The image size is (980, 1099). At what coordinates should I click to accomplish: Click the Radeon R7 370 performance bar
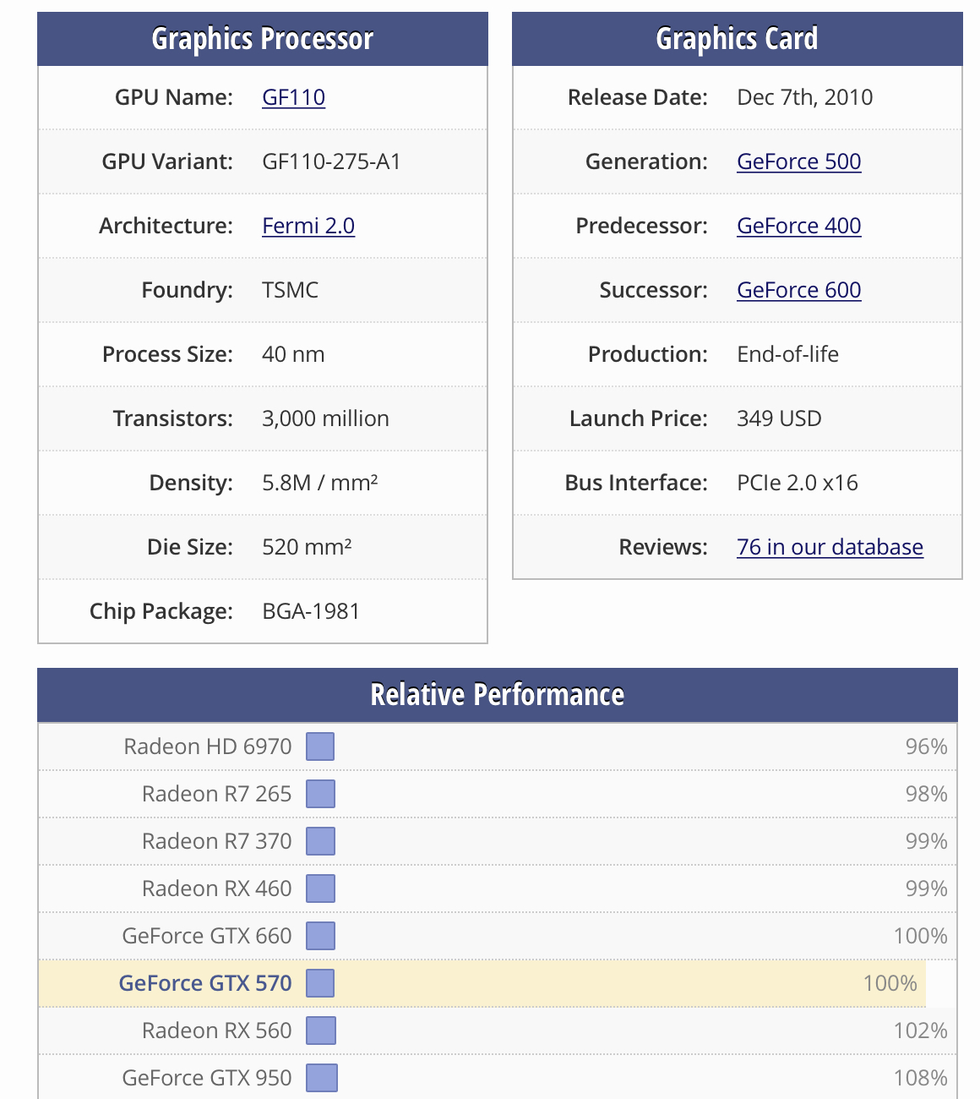[320, 841]
